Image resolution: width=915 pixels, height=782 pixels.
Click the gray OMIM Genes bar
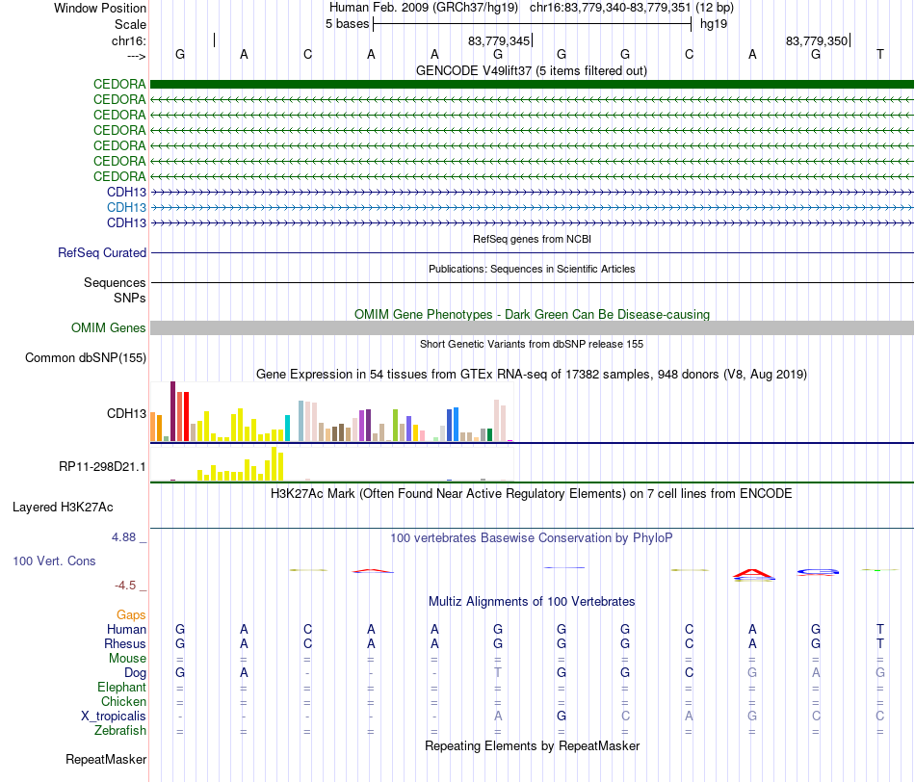point(532,328)
